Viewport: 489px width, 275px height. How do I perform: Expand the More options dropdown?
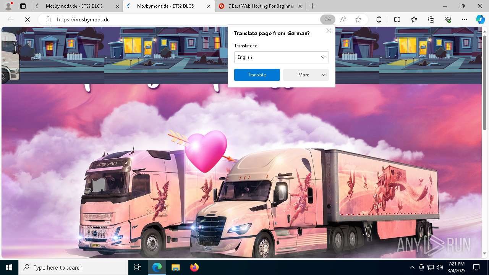pyautogui.click(x=306, y=75)
